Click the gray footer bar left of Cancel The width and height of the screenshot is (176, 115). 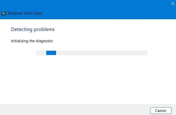[x=73, y=110]
